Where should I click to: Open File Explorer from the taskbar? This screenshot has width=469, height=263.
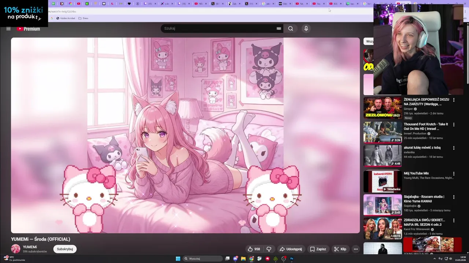tap(243, 259)
